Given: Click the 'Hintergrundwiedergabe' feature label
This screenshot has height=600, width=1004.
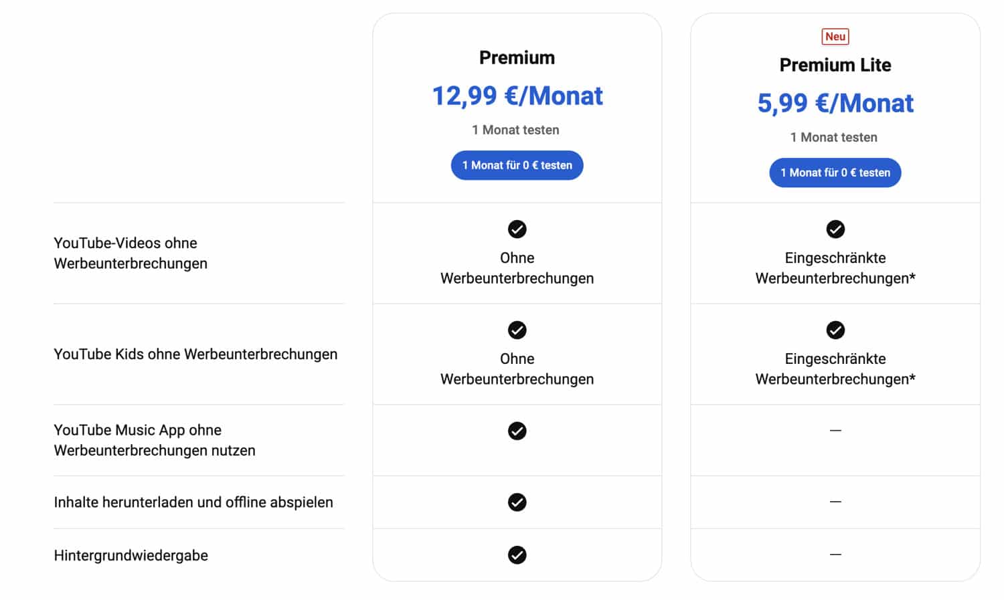Looking at the screenshot, I should point(131,555).
